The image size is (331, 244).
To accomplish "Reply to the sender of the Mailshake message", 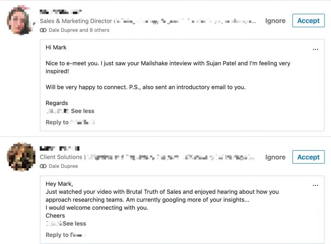I will (x=70, y=122).
